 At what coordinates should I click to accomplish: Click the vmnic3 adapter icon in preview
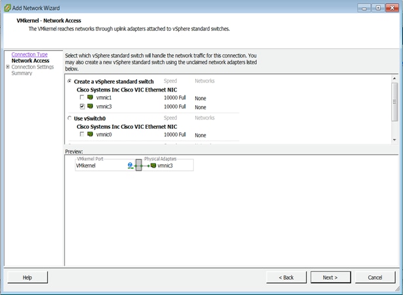153,165
